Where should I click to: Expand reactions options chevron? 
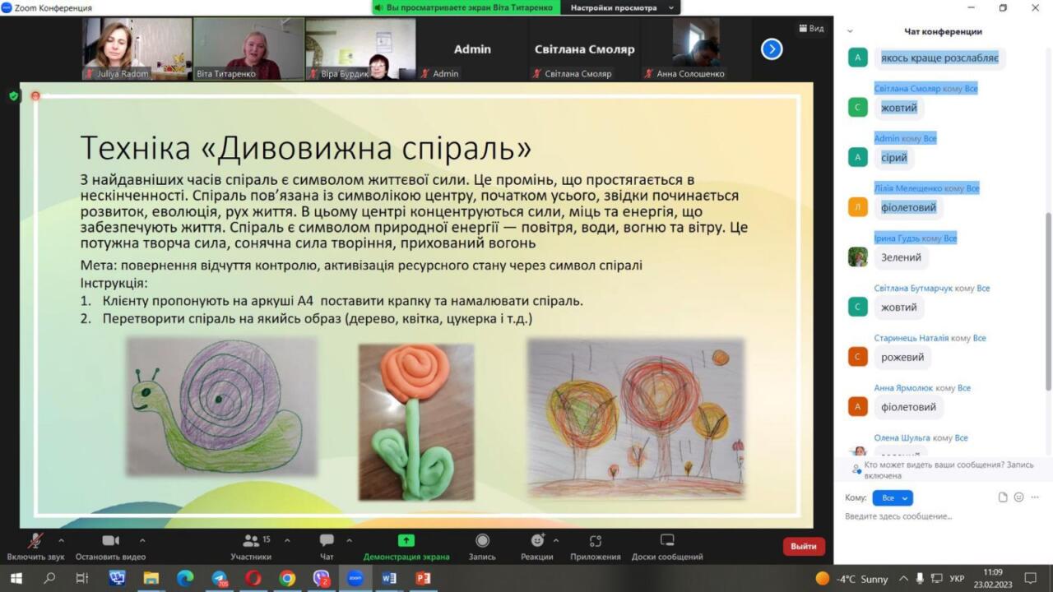[555, 540]
